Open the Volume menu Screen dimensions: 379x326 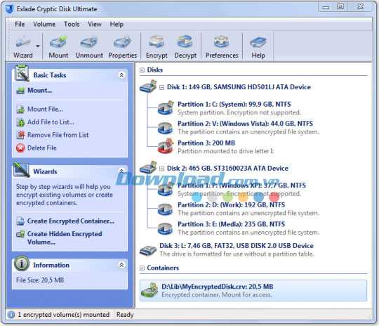(x=44, y=24)
